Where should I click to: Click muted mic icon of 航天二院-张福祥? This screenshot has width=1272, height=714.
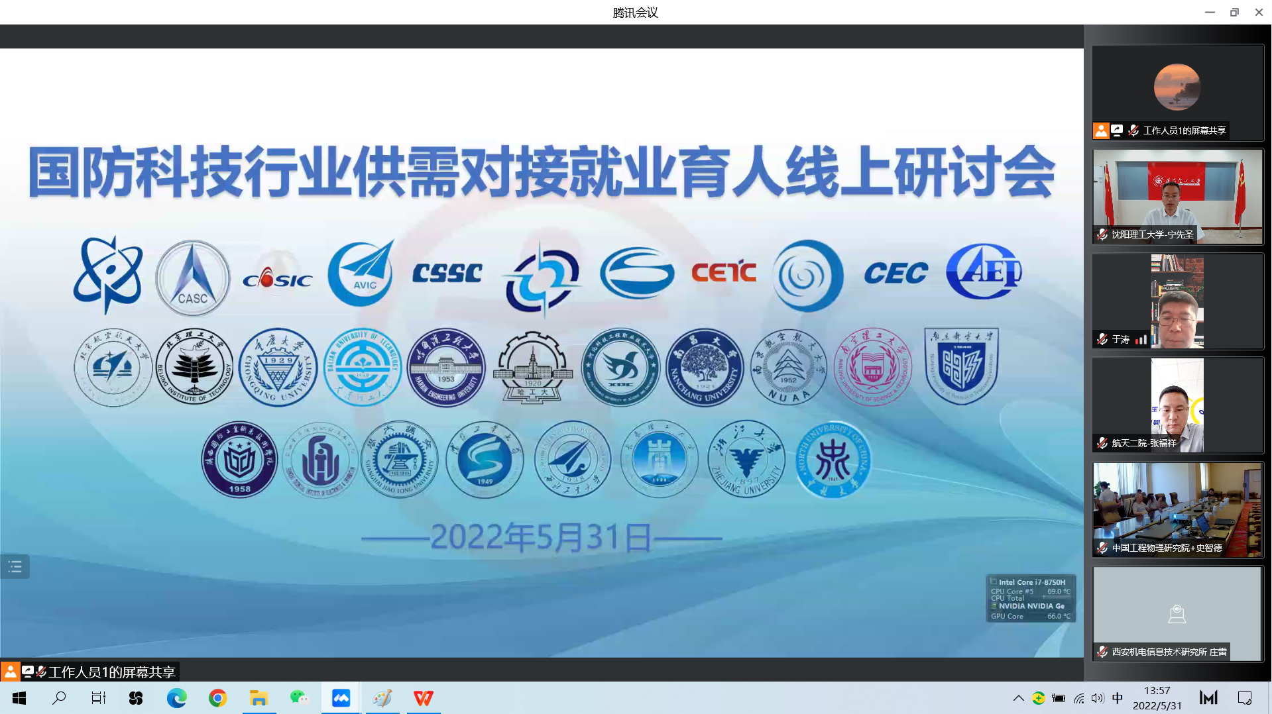tap(1102, 443)
